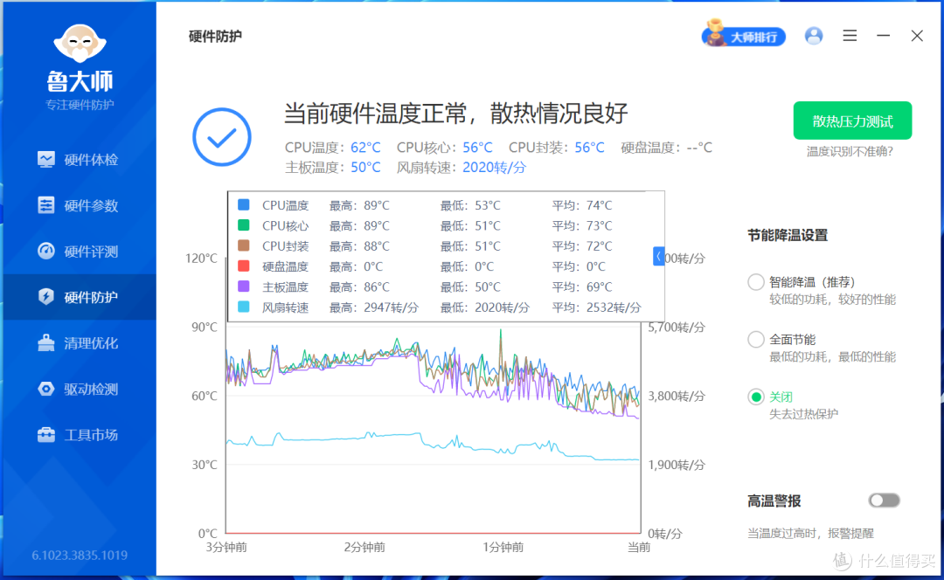Screen dimensions: 944x580
Task: Select 全面节能 radio option
Action: coord(756,339)
